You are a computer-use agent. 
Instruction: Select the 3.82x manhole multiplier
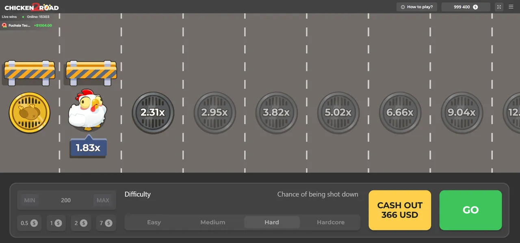coord(276,113)
